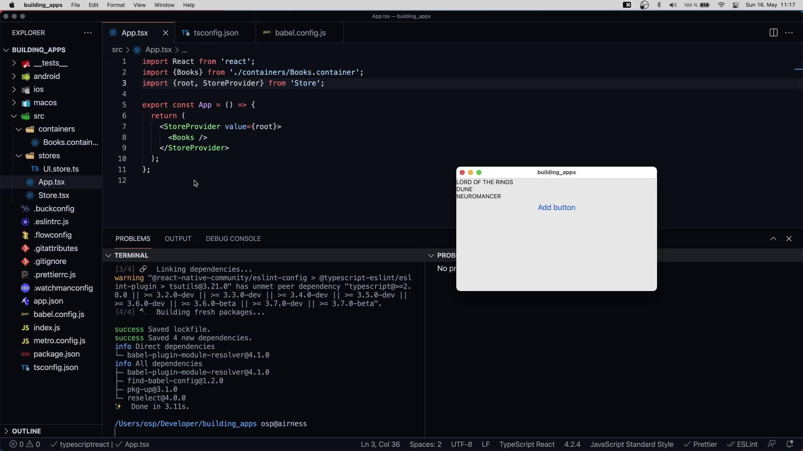Viewport: 803px width, 451px height.
Task: Click the errors and warnings status icon
Action: pyautogui.click(x=25, y=444)
